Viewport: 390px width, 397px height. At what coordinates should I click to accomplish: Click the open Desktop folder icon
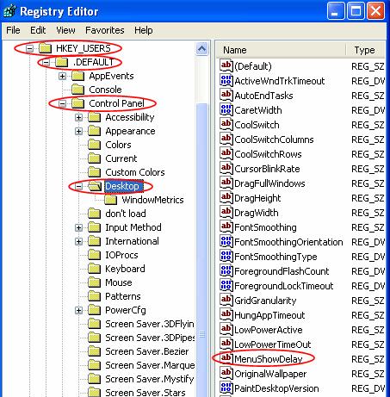click(x=95, y=186)
